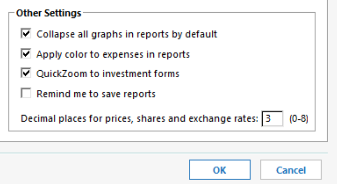Screen dimensions: 337x184
Task: Toggle QuickZoom to investment forms checkbox
Action: pos(26,73)
